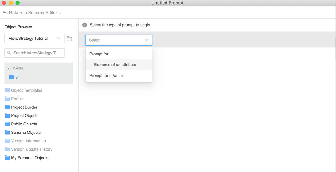Choose Elements of an attribute option
336x172 pixels.
click(x=115, y=65)
